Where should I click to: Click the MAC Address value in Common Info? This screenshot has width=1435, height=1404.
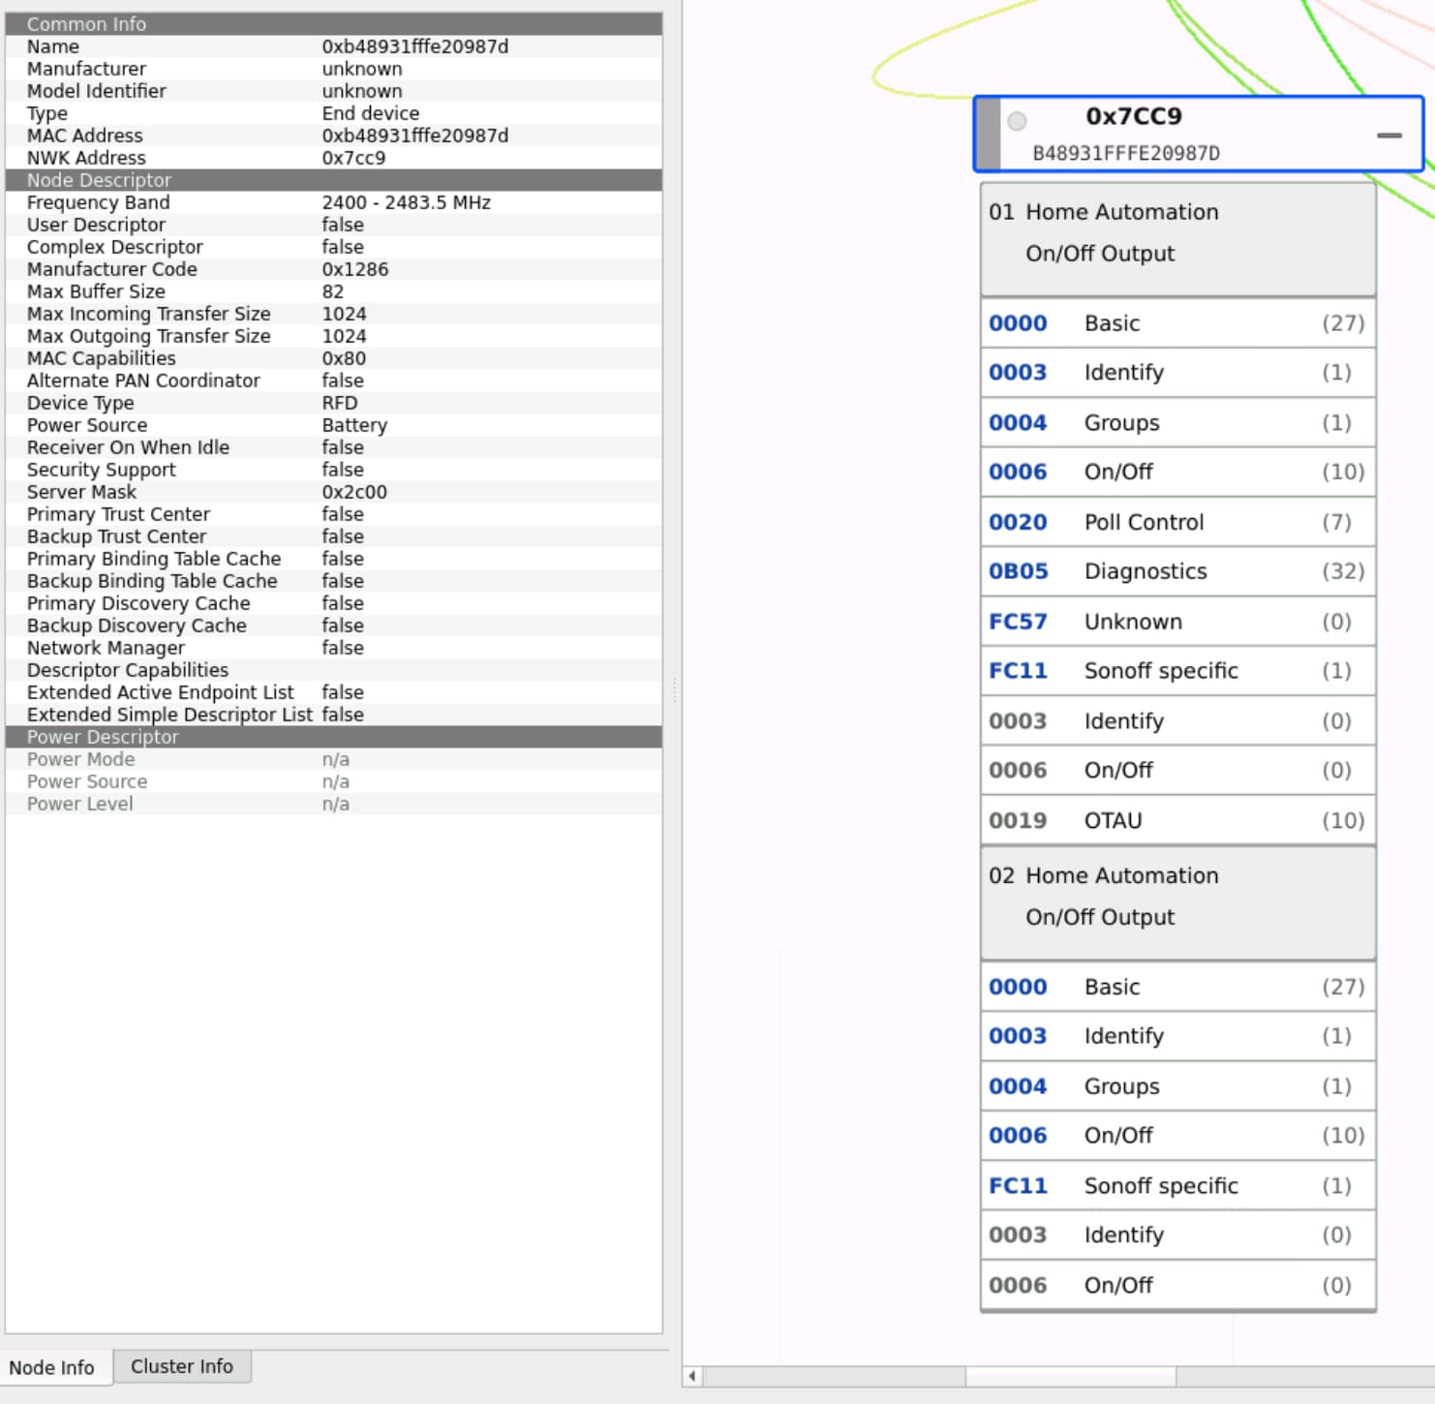(414, 136)
